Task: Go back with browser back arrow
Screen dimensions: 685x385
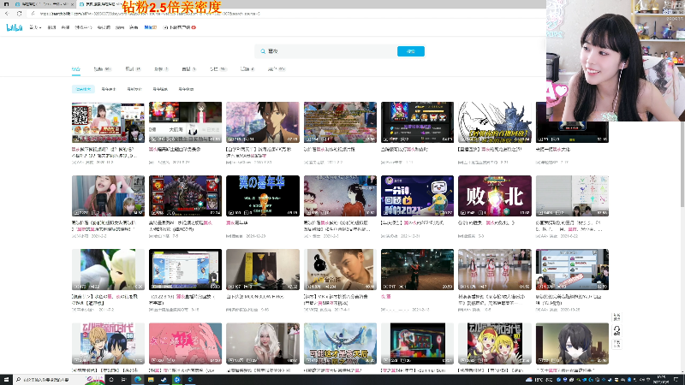Action: click(x=7, y=14)
